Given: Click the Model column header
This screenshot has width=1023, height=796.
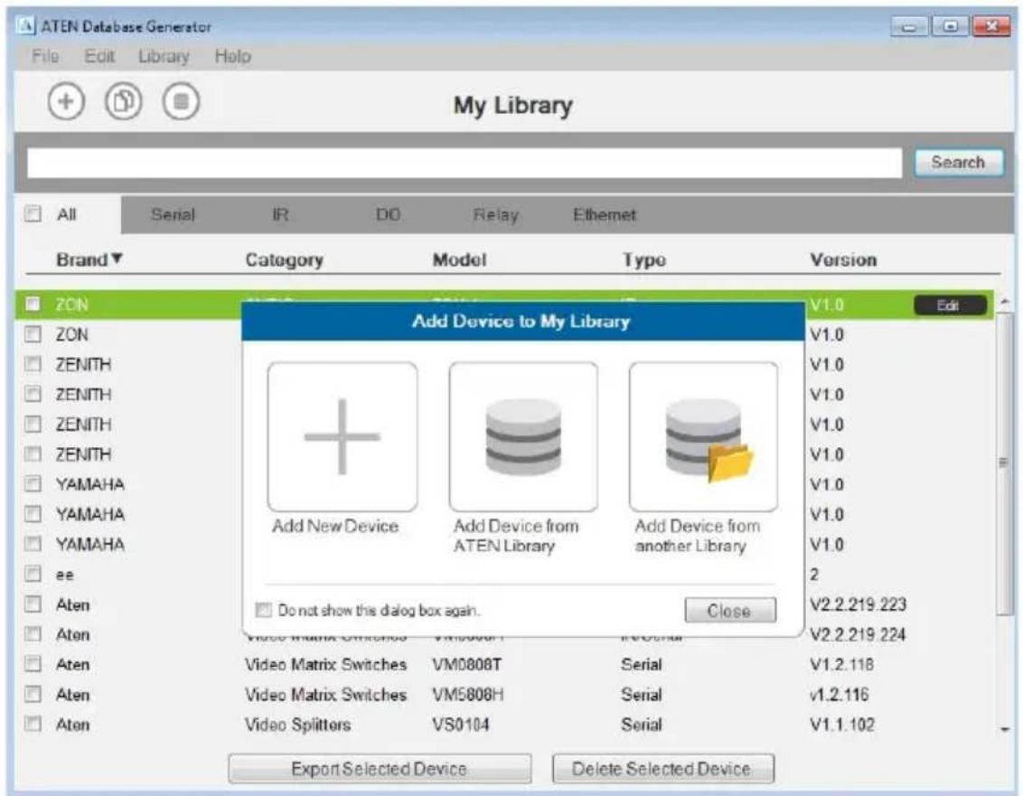Looking at the screenshot, I should [x=459, y=259].
